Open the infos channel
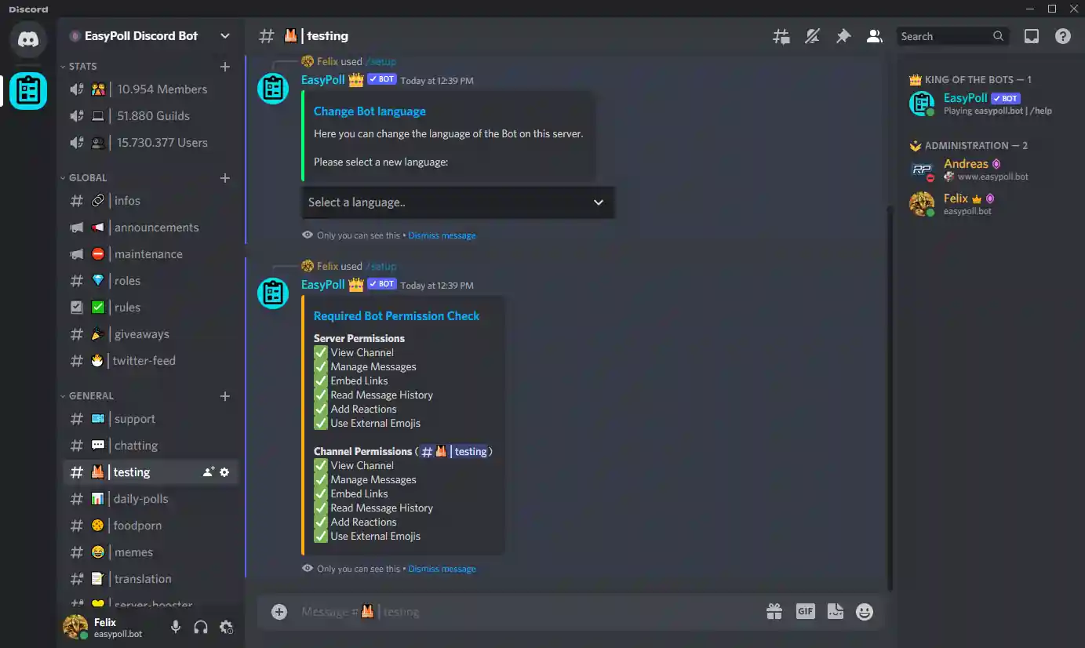1085x648 pixels. tap(151, 201)
